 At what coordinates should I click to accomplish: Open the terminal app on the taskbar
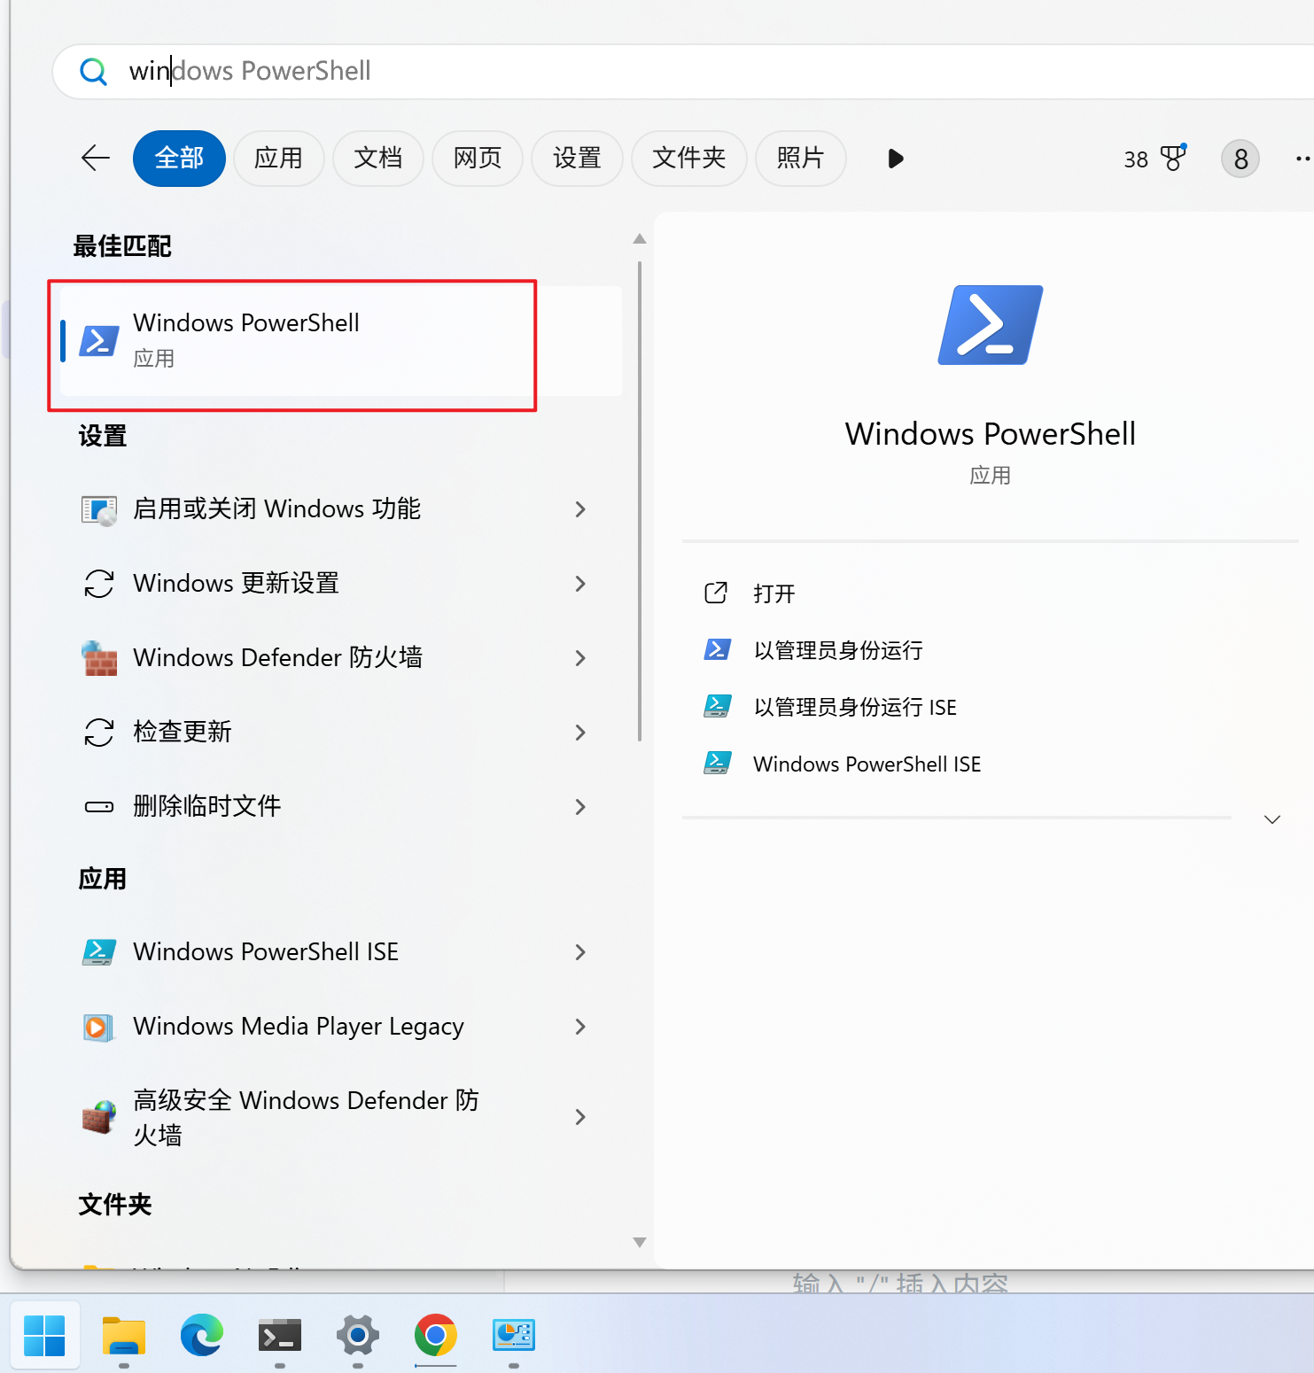pos(280,1335)
